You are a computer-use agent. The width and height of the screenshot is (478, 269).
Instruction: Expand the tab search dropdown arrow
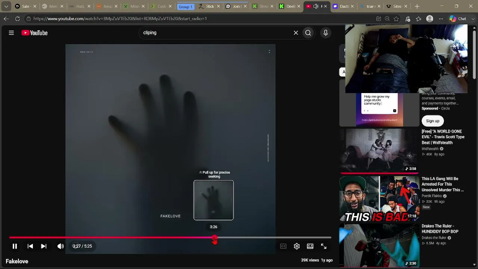tap(6, 6)
